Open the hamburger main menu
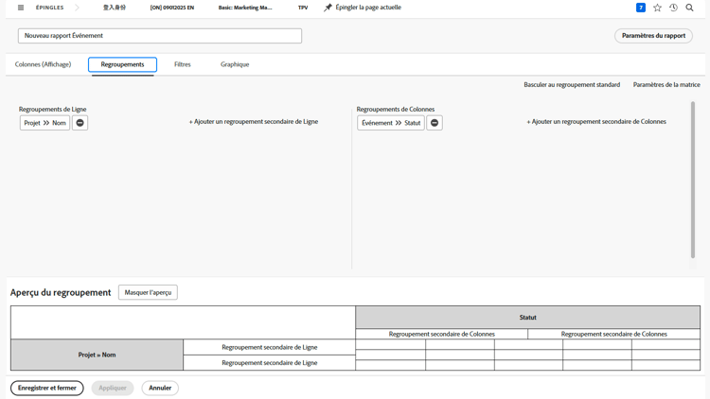710x399 pixels. click(21, 8)
